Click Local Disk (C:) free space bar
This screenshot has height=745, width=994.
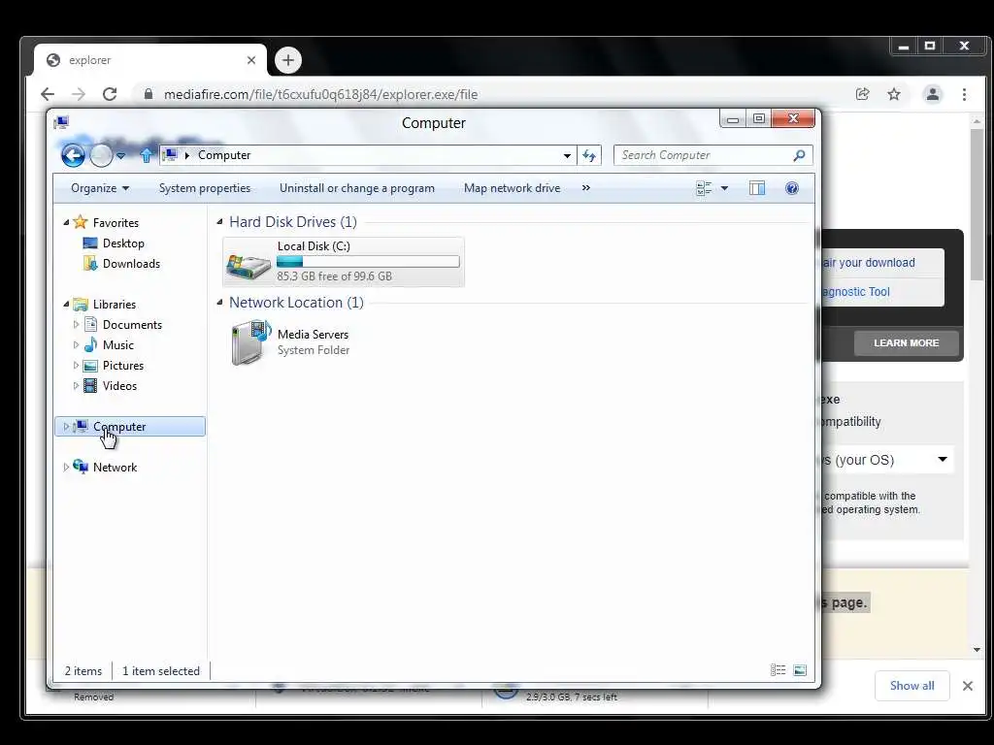368,262
